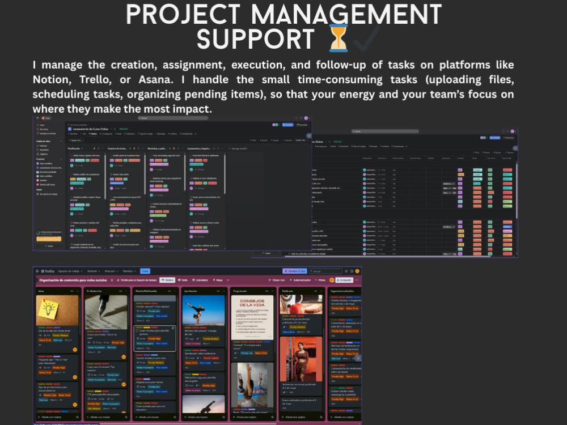Click Añade una tarjeta under Publicado list

(x=297, y=417)
